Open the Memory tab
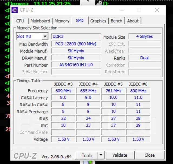Screen dimensions: 173x164 tap(62, 21)
